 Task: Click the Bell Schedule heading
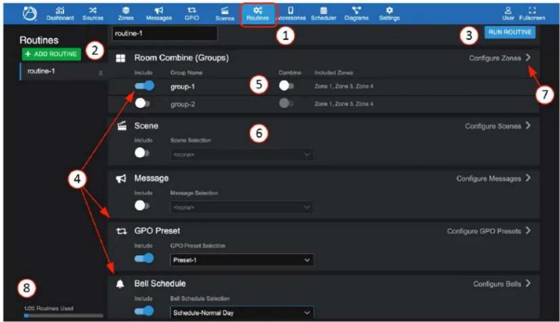point(160,283)
